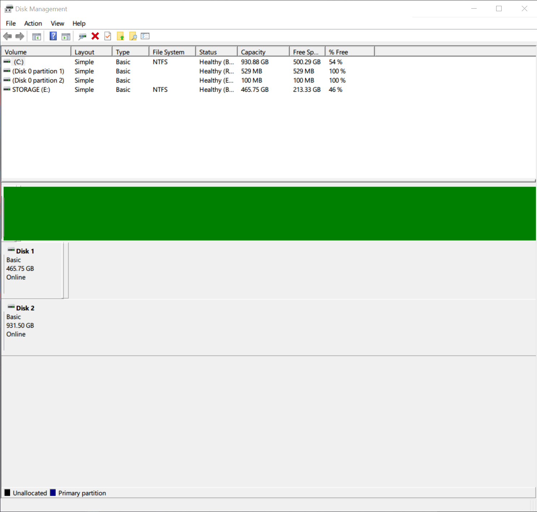Click the 931.50 GB size under Disk 2
Screen dimensions: 537x512
(x=20, y=325)
